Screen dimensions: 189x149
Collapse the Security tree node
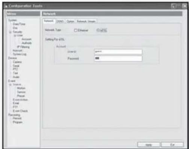tap(11, 32)
